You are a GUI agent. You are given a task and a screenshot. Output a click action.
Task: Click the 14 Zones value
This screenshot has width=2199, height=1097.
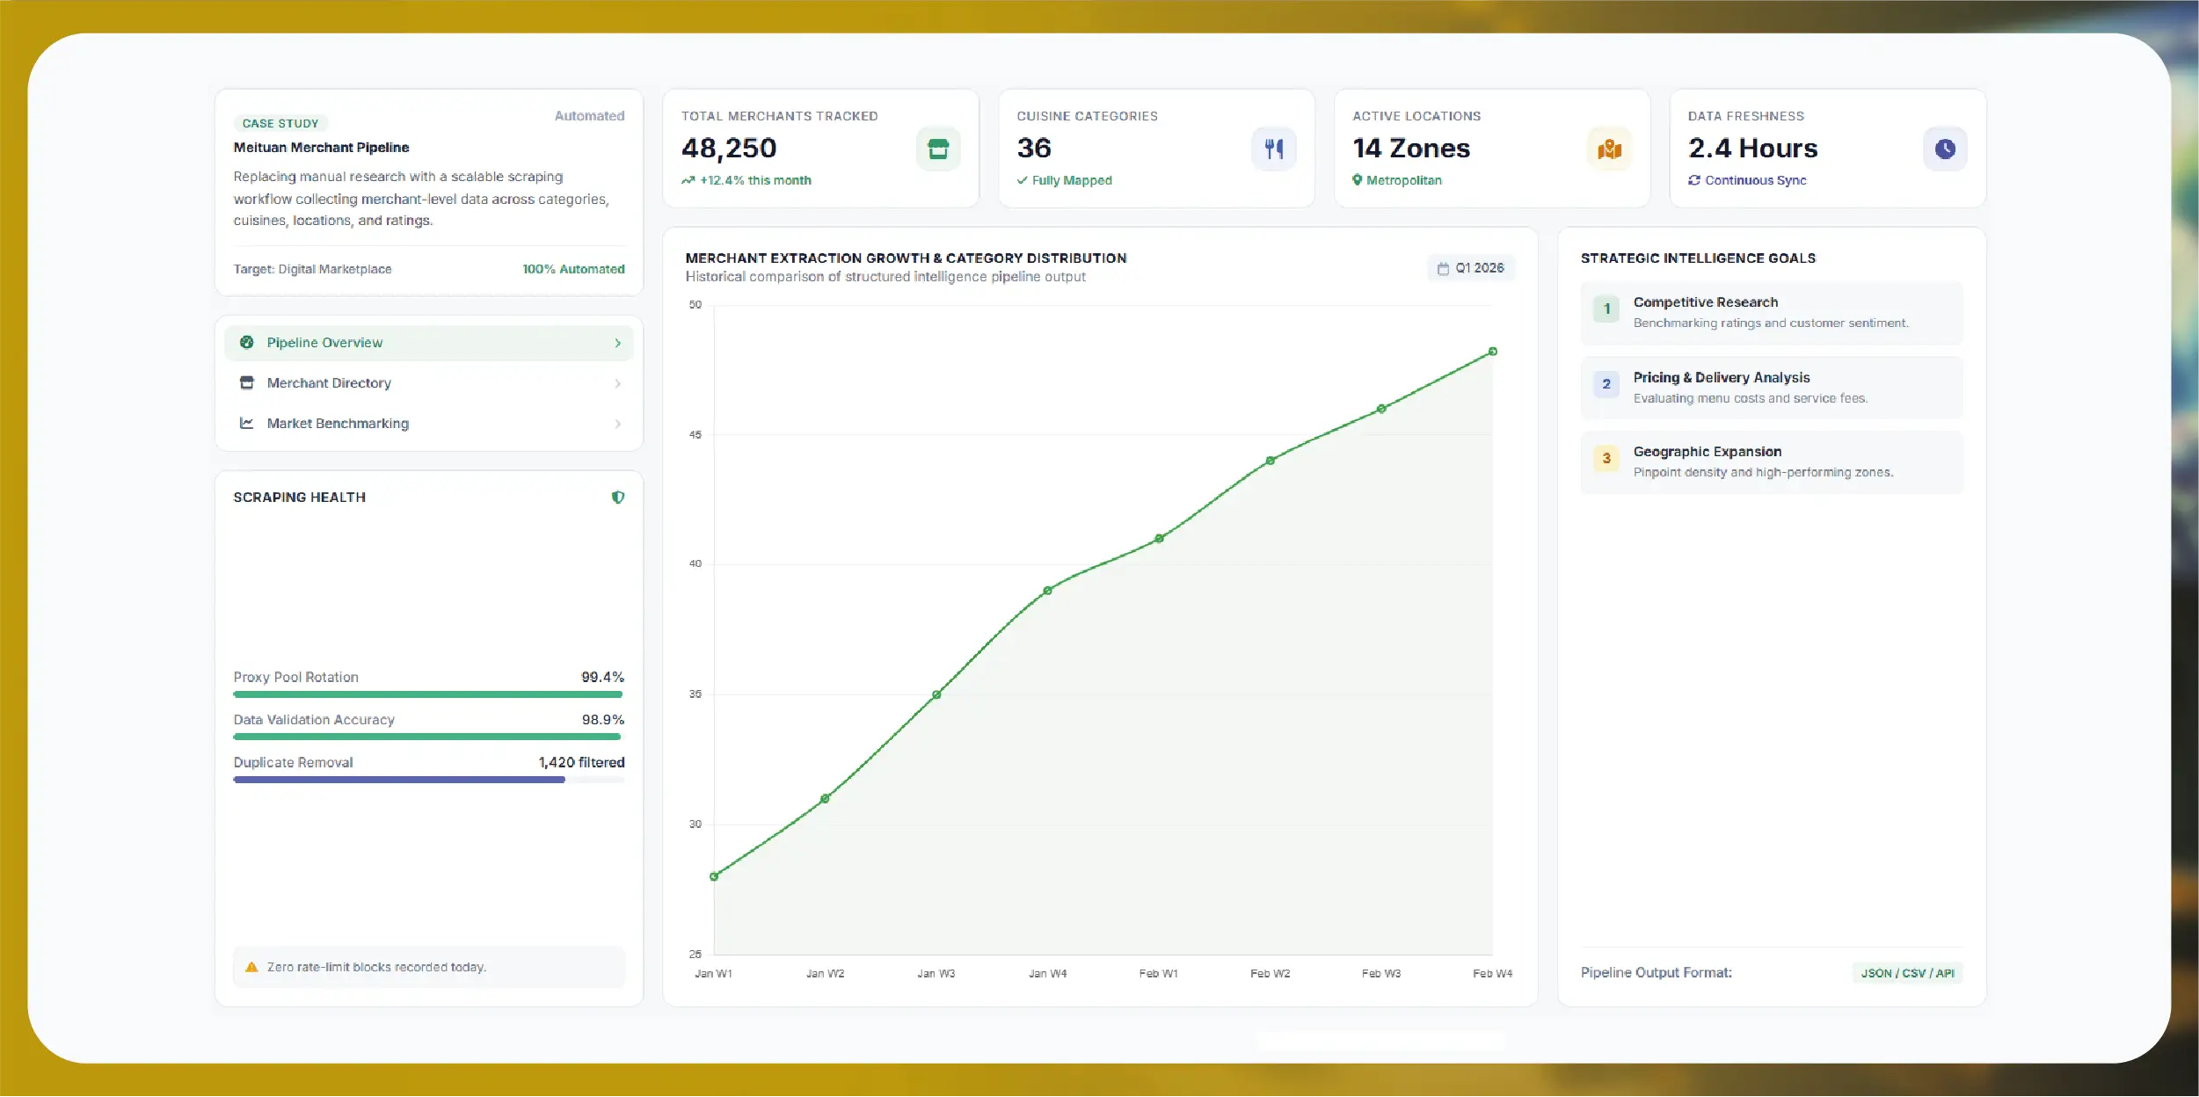(x=1411, y=149)
